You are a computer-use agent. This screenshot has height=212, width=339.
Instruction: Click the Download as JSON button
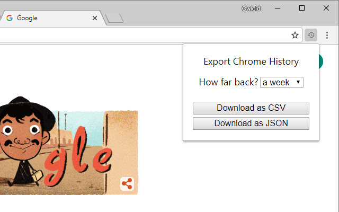click(x=251, y=123)
